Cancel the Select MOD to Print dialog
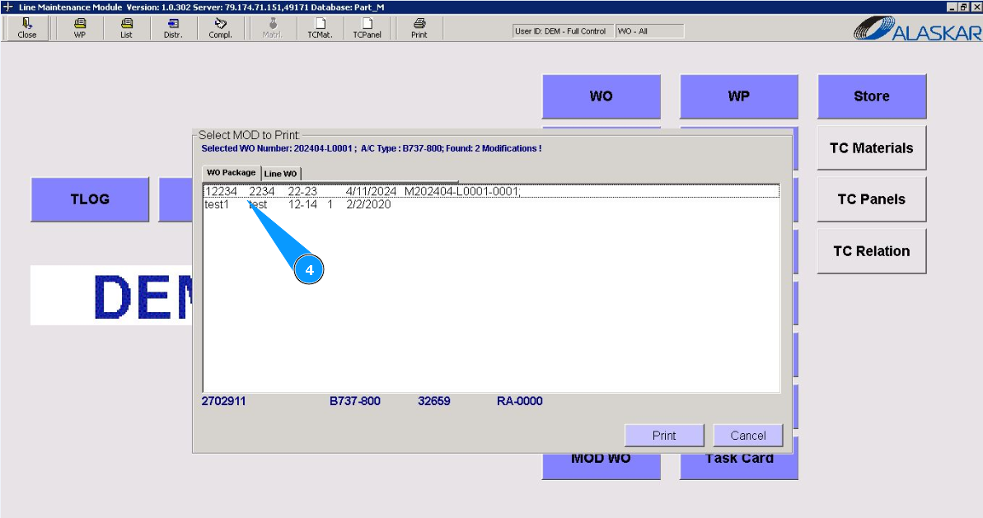 point(748,436)
